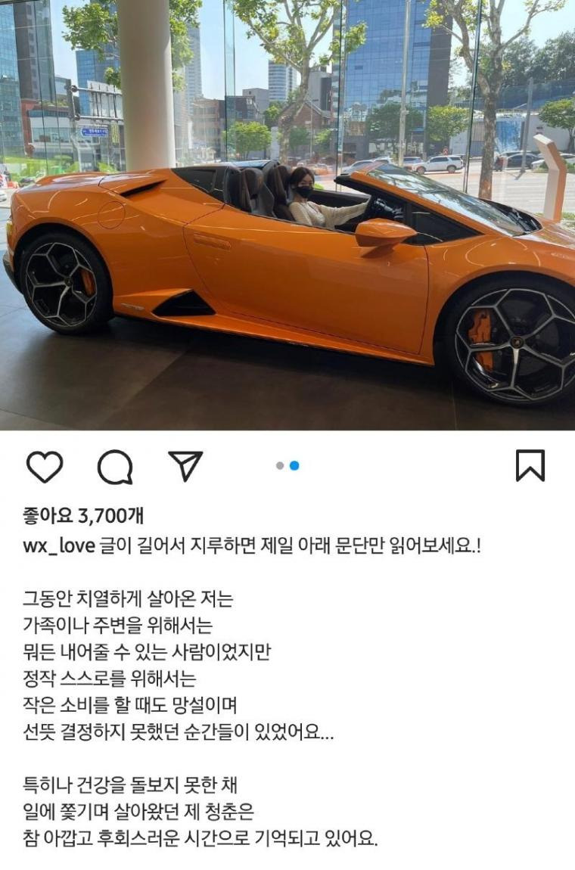Tap the line 특히나 건강을 돌보지 못한 채
Screen dimensions: 575x870
(130, 785)
